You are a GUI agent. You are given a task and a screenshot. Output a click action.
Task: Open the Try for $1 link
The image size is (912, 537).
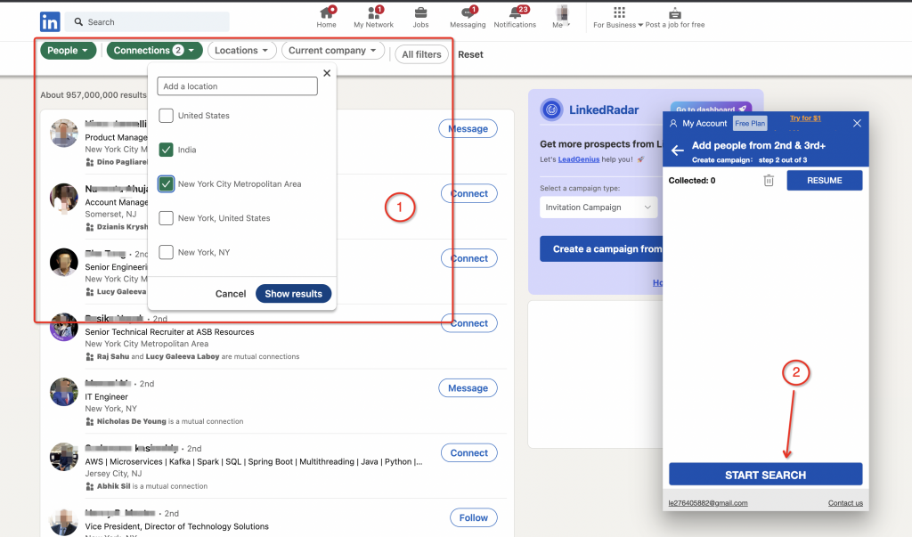tap(804, 118)
